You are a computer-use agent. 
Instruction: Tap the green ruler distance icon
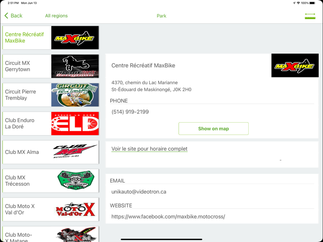click(x=310, y=16)
